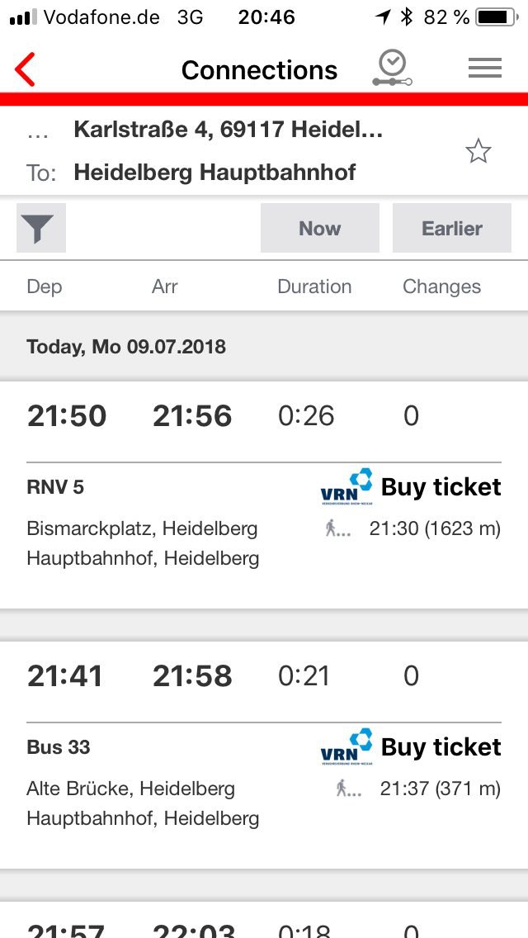
Task: Tap walking icon for Bismarckplatz route
Action: pos(338,528)
